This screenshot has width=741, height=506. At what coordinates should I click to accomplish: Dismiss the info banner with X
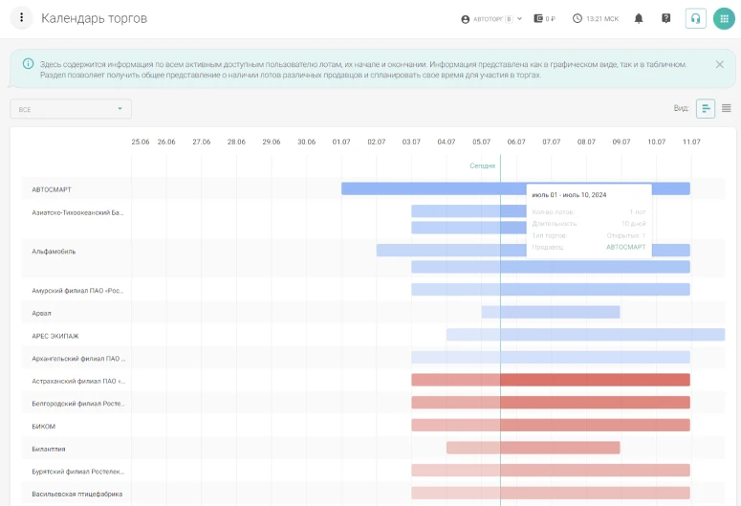[719, 64]
